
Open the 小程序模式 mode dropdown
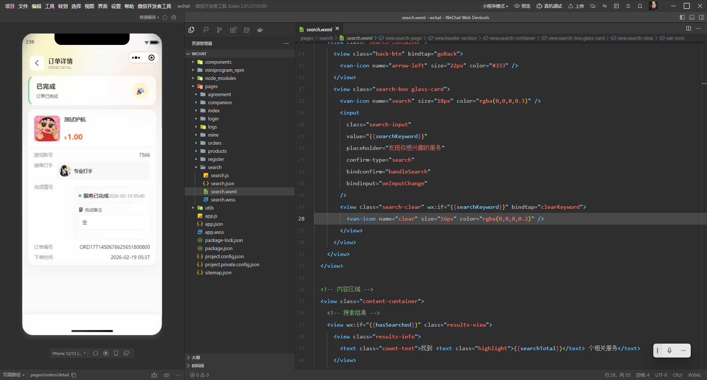(x=495, y=6)
